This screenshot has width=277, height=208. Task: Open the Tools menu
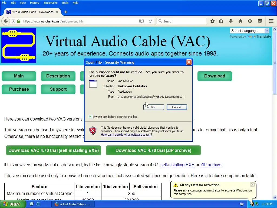[x=65, y=3]
